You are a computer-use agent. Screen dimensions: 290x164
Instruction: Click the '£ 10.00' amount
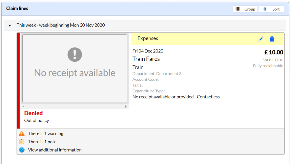274,52
